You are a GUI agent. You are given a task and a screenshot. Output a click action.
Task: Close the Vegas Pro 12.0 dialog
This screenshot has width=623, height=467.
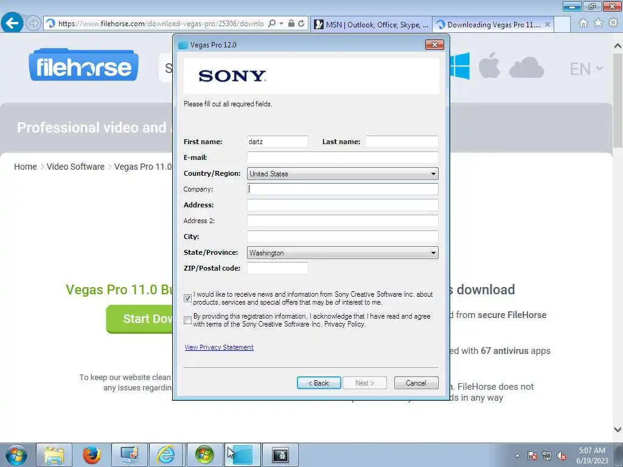[434, 45]
